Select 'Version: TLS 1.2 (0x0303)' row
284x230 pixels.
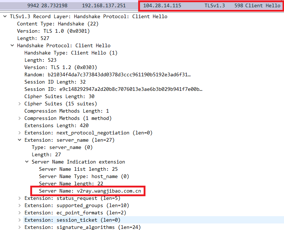[x=61, y=67]
